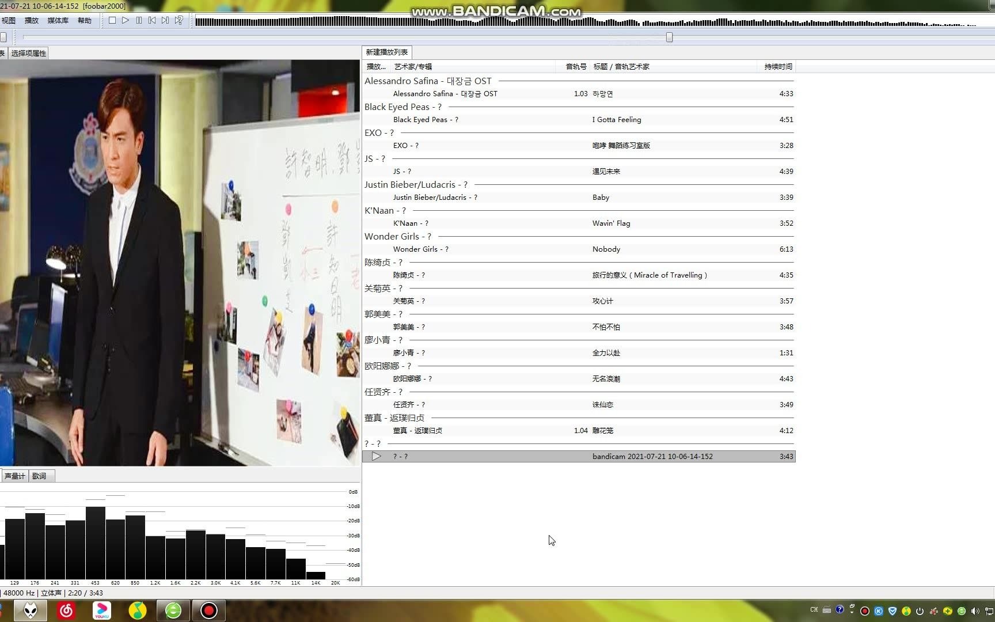Open the NetEase Cloud Music taskbar icon
This screenshot has width=995, height=622.
(x=66, y=610)
